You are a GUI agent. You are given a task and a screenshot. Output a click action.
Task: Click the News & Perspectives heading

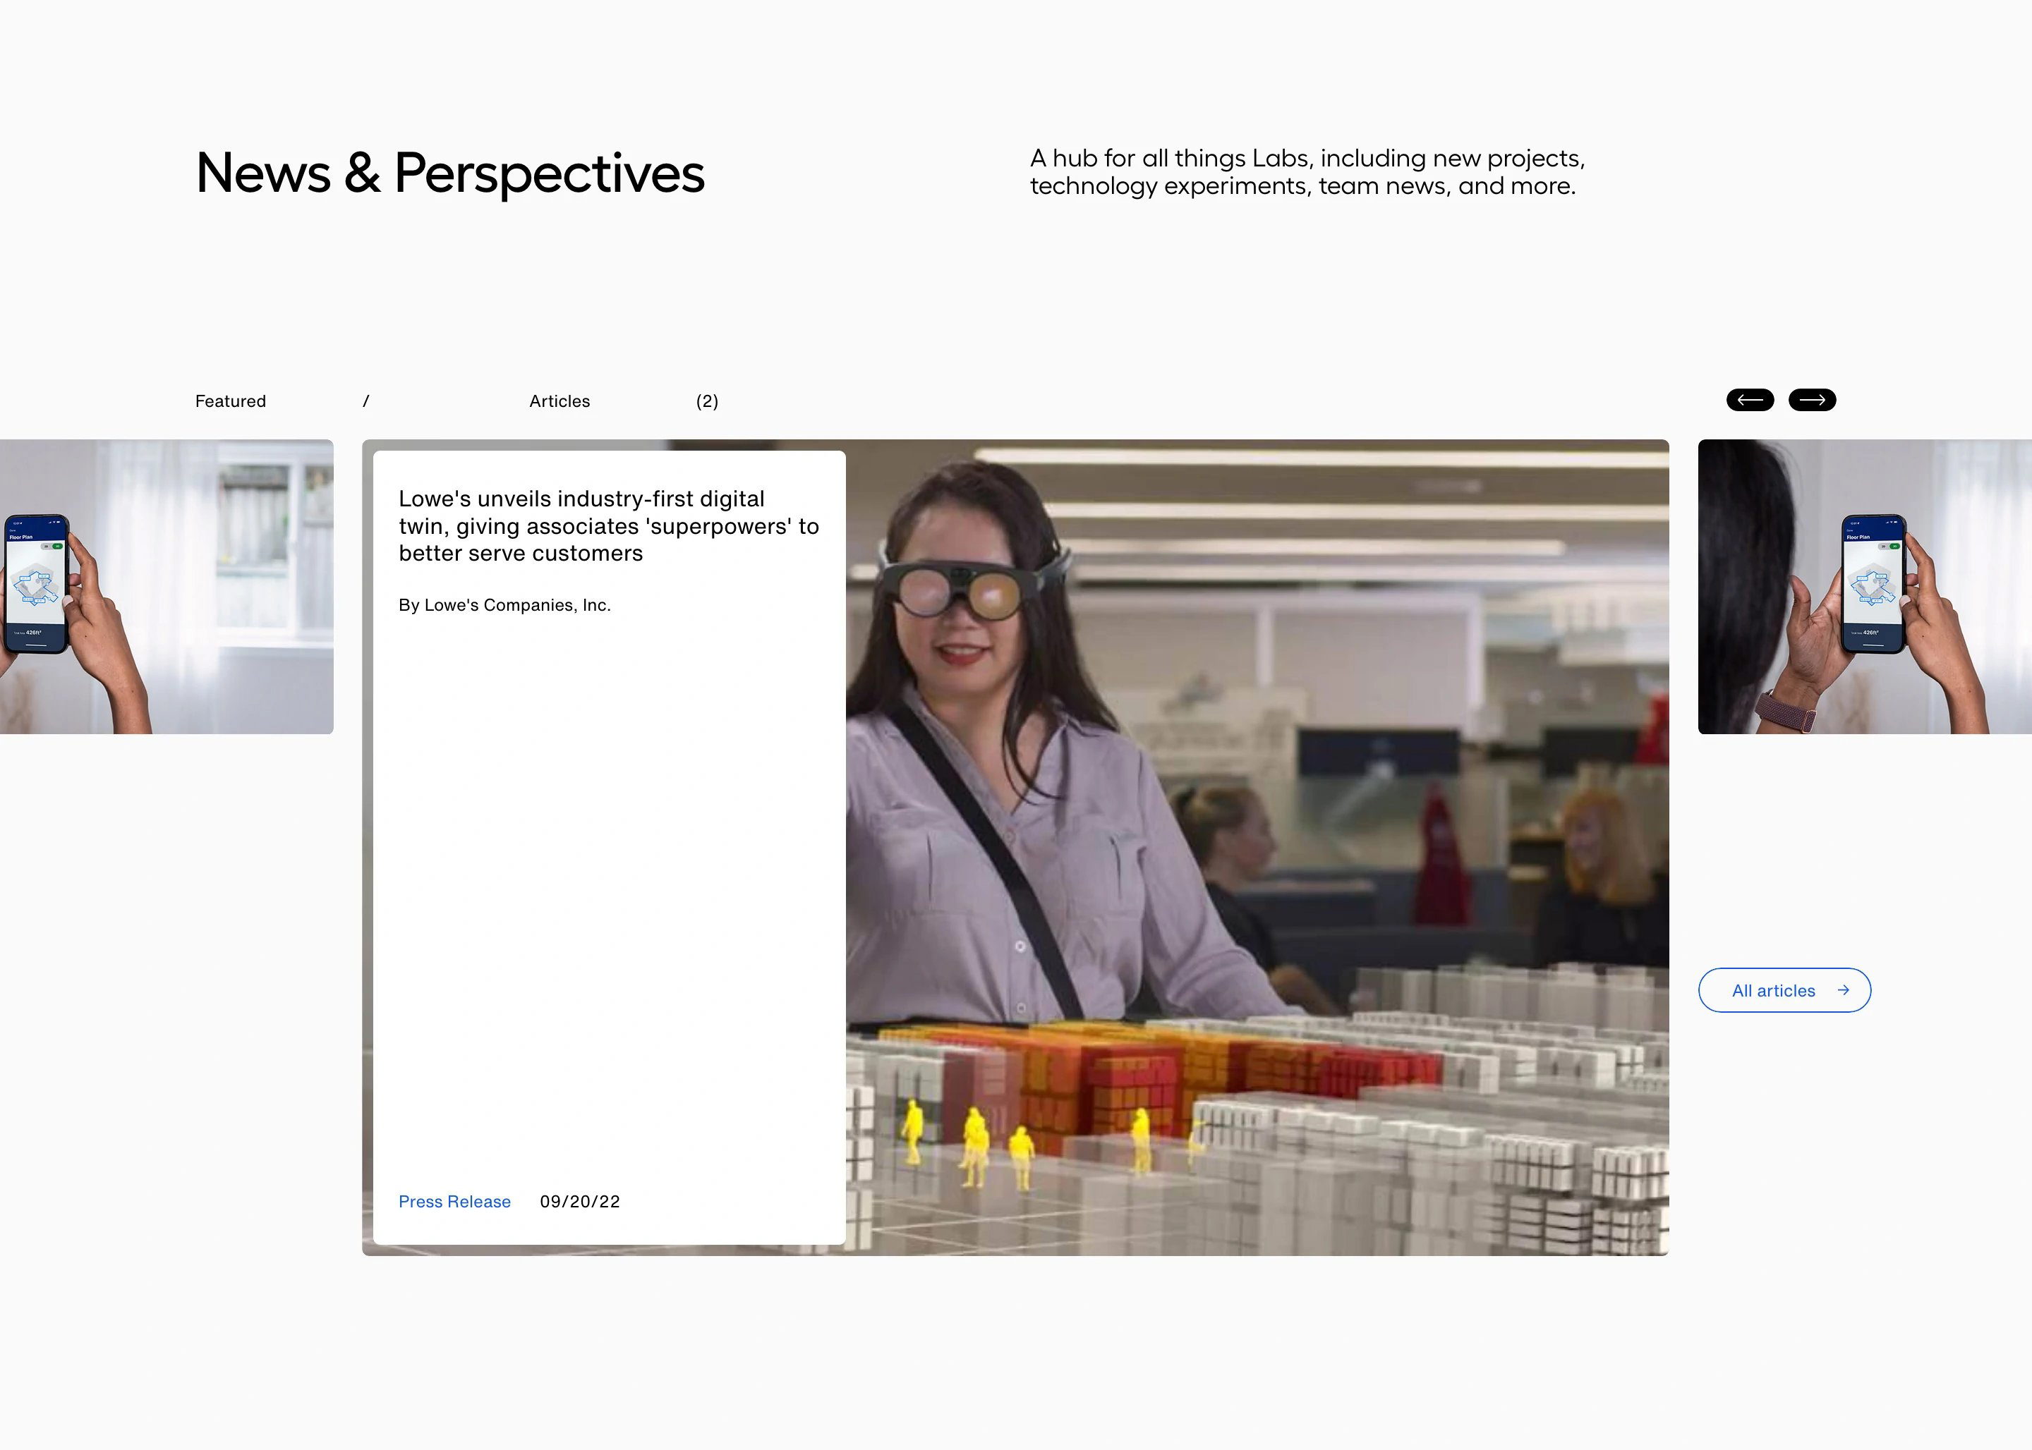tap(450, 173)
